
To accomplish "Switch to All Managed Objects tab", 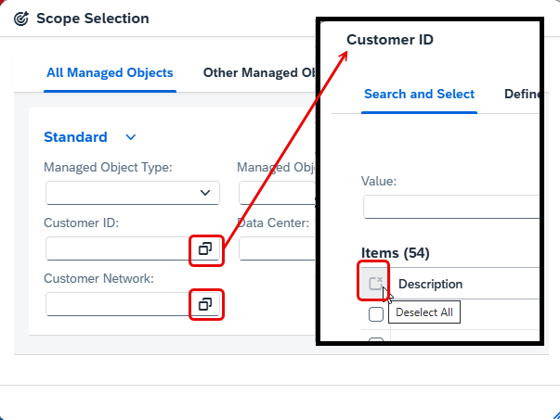I will click(110, 72).
